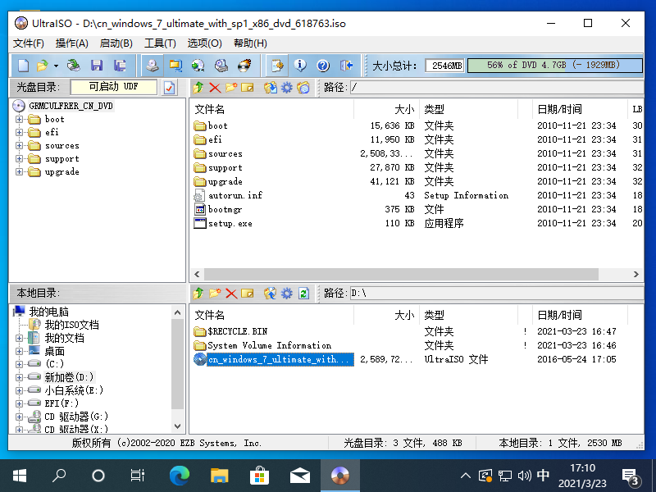Click the red Delete icon in disc pane
Viewport: 656px width, 492px height.
coord(215,87)
